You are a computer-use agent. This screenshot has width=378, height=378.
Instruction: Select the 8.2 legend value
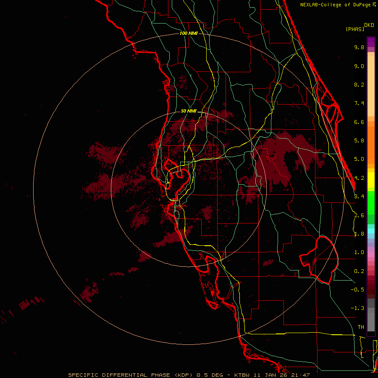tap(359, 84)
